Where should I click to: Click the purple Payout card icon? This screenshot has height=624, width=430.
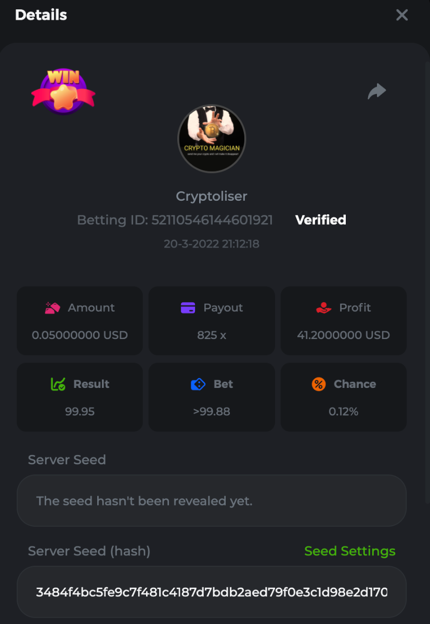point(188,308)
